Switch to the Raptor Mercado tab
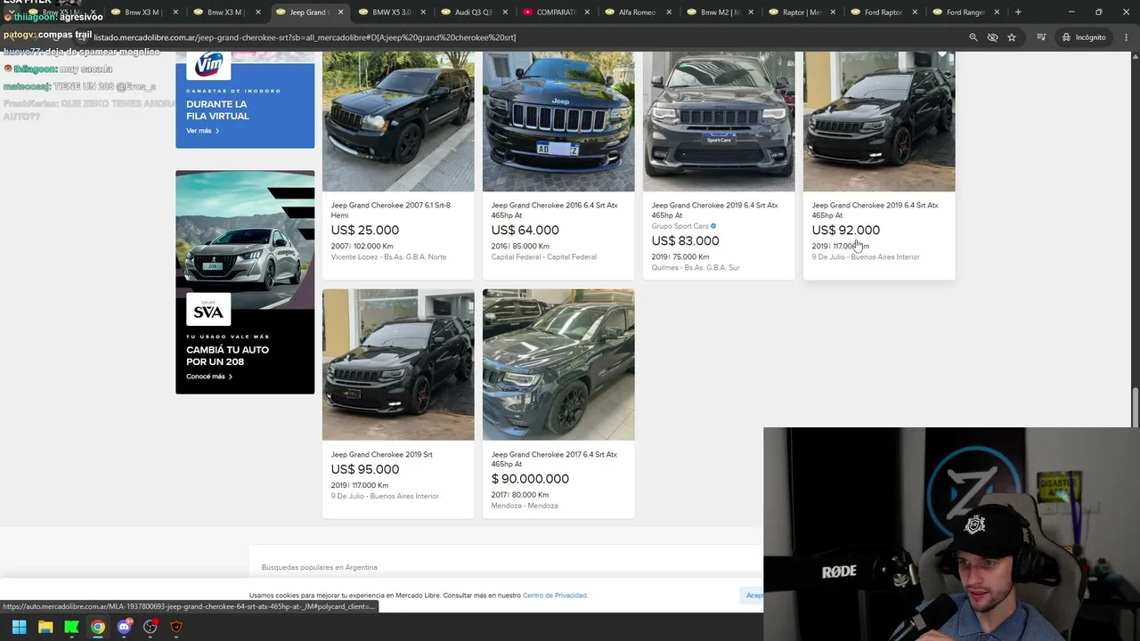 802,12
